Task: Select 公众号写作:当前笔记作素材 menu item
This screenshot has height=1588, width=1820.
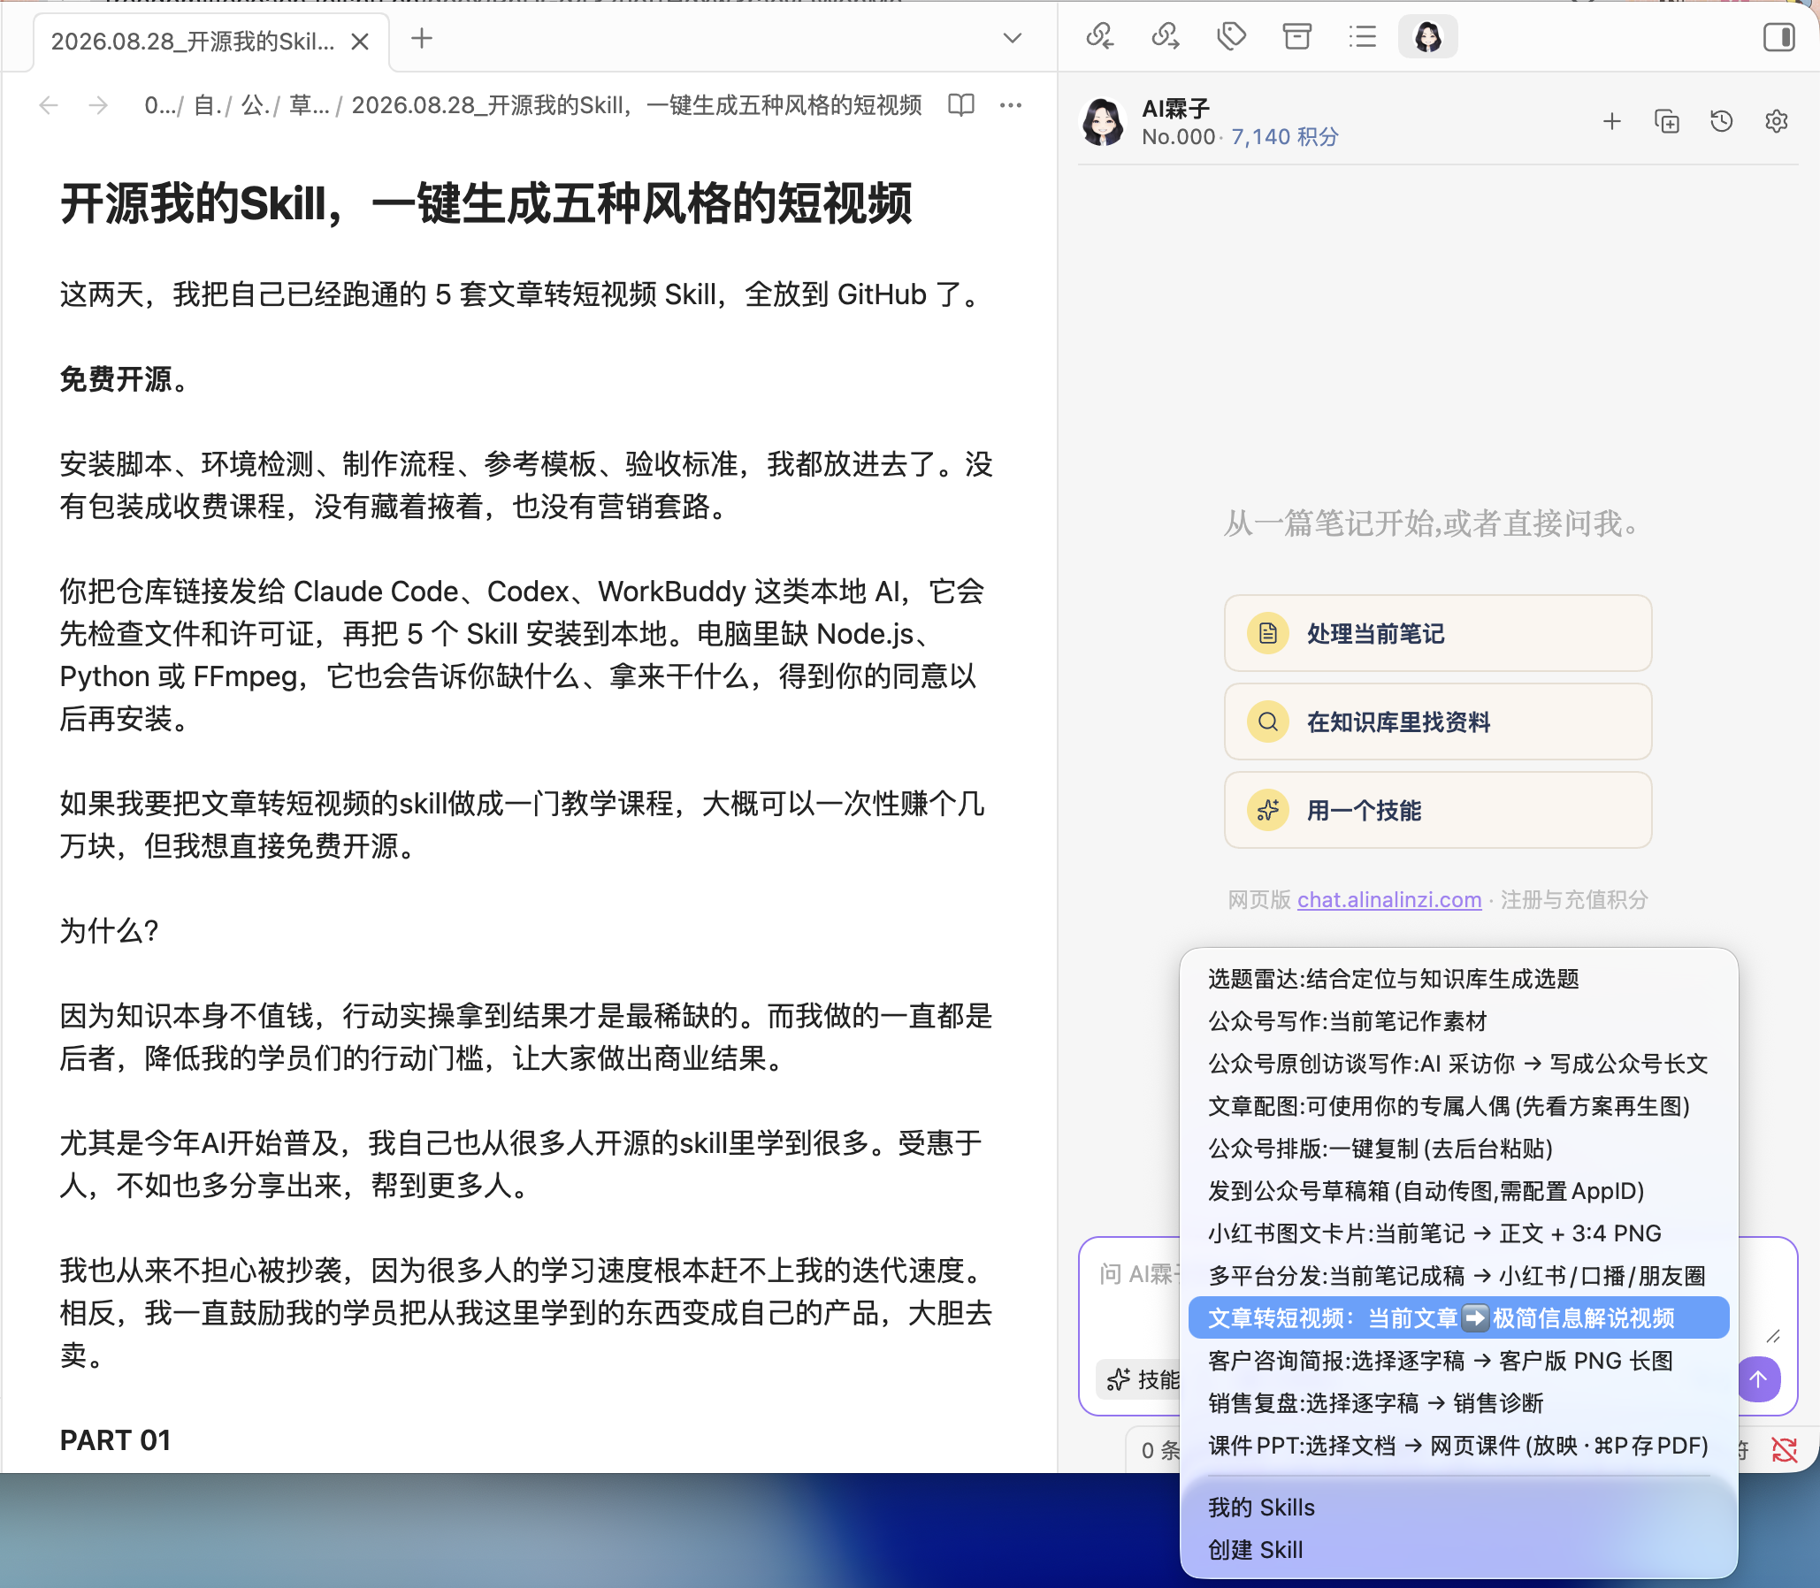Action: tap(1458, 1021)
